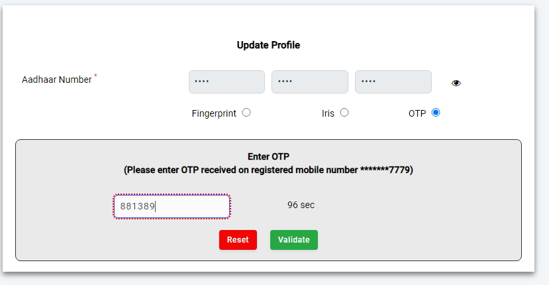This screenshot has height=285, width=549.
Task: Select the OTP radio button
Action: point(436,113)
